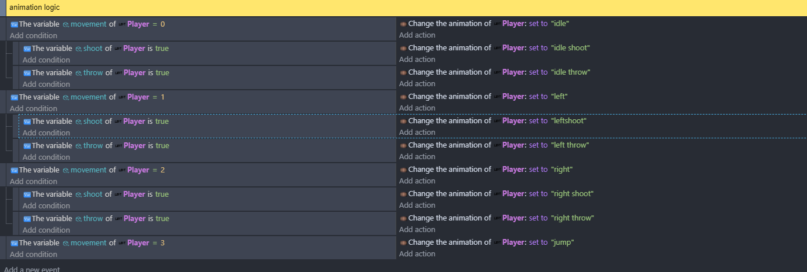The height and width of the screenshot is (272, 807).
Task: Click the Player object icon in the "movement = 2" condition
Action: click(x=122, y=170)
